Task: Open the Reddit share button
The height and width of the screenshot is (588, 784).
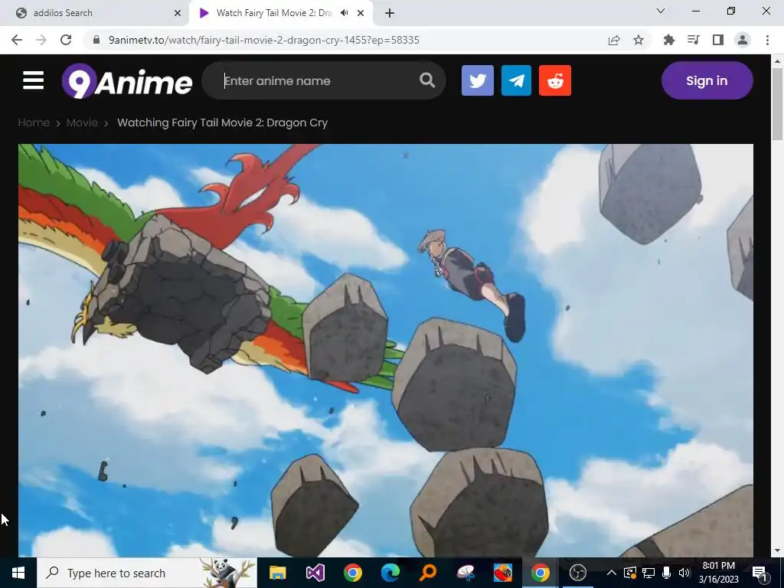Action: pos(555,80)
